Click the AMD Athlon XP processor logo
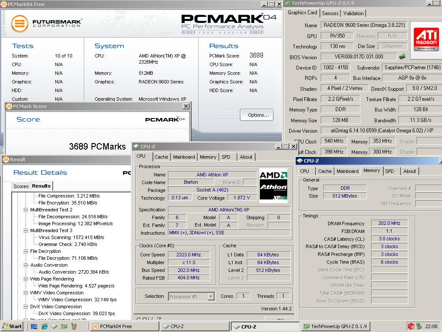The image size is (442, 332). click(273, 185)
